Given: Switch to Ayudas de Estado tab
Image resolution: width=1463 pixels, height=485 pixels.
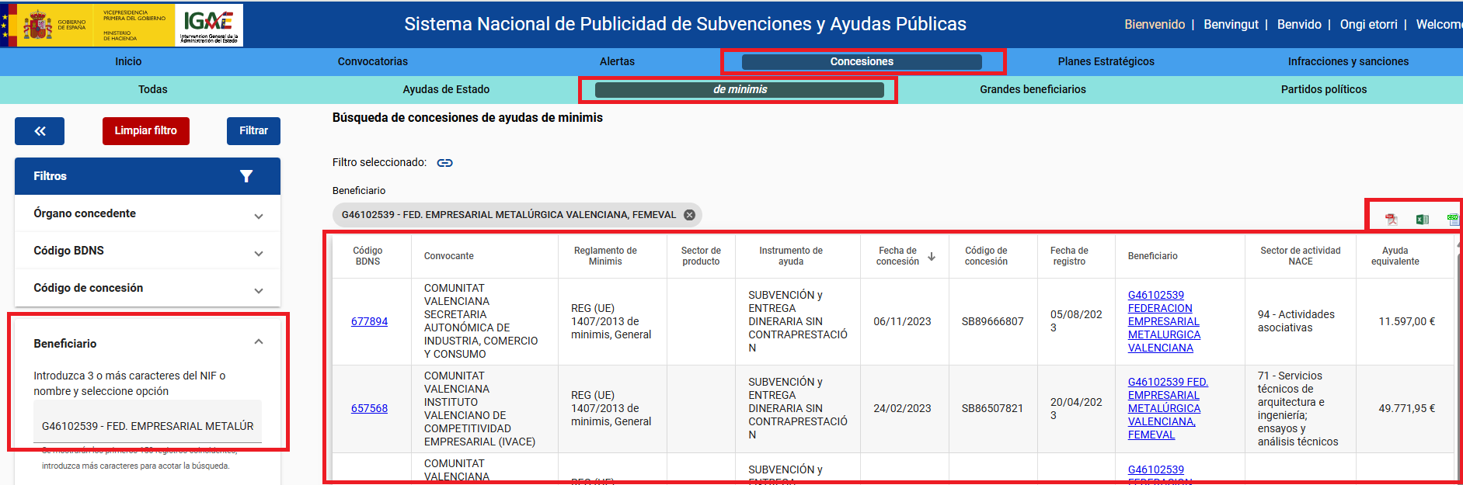Looking at the screenshot, I should point(446,89).
